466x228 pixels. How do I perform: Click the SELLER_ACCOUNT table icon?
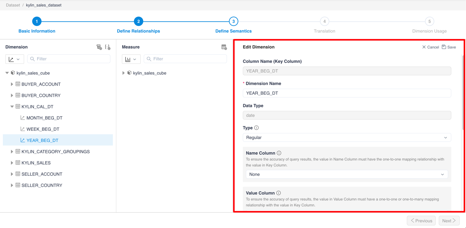pos(18,174)
